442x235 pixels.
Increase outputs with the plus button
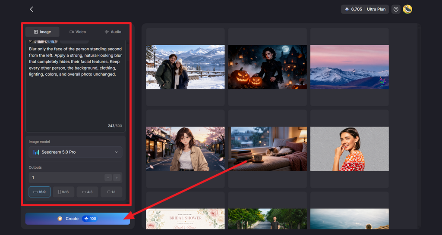pyautogui.click(x=117, y=178)
